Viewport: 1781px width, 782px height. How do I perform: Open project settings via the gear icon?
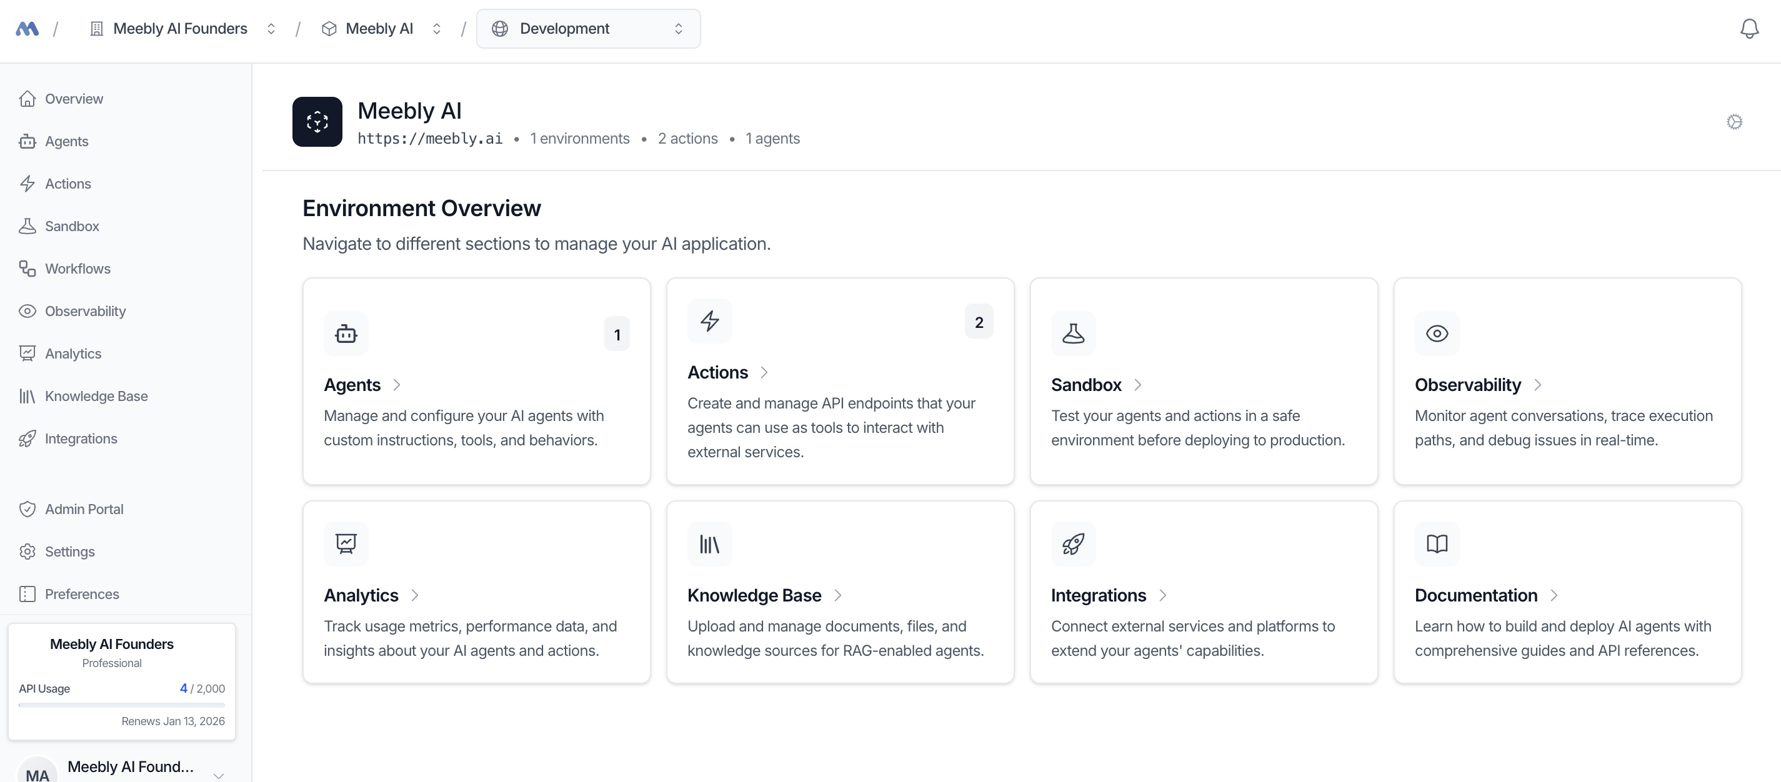click(x=1735, y=121)
